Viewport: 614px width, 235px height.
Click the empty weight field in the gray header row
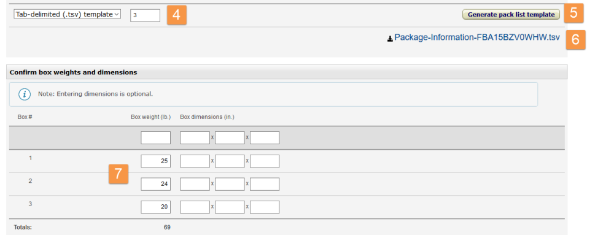point(156,137)
